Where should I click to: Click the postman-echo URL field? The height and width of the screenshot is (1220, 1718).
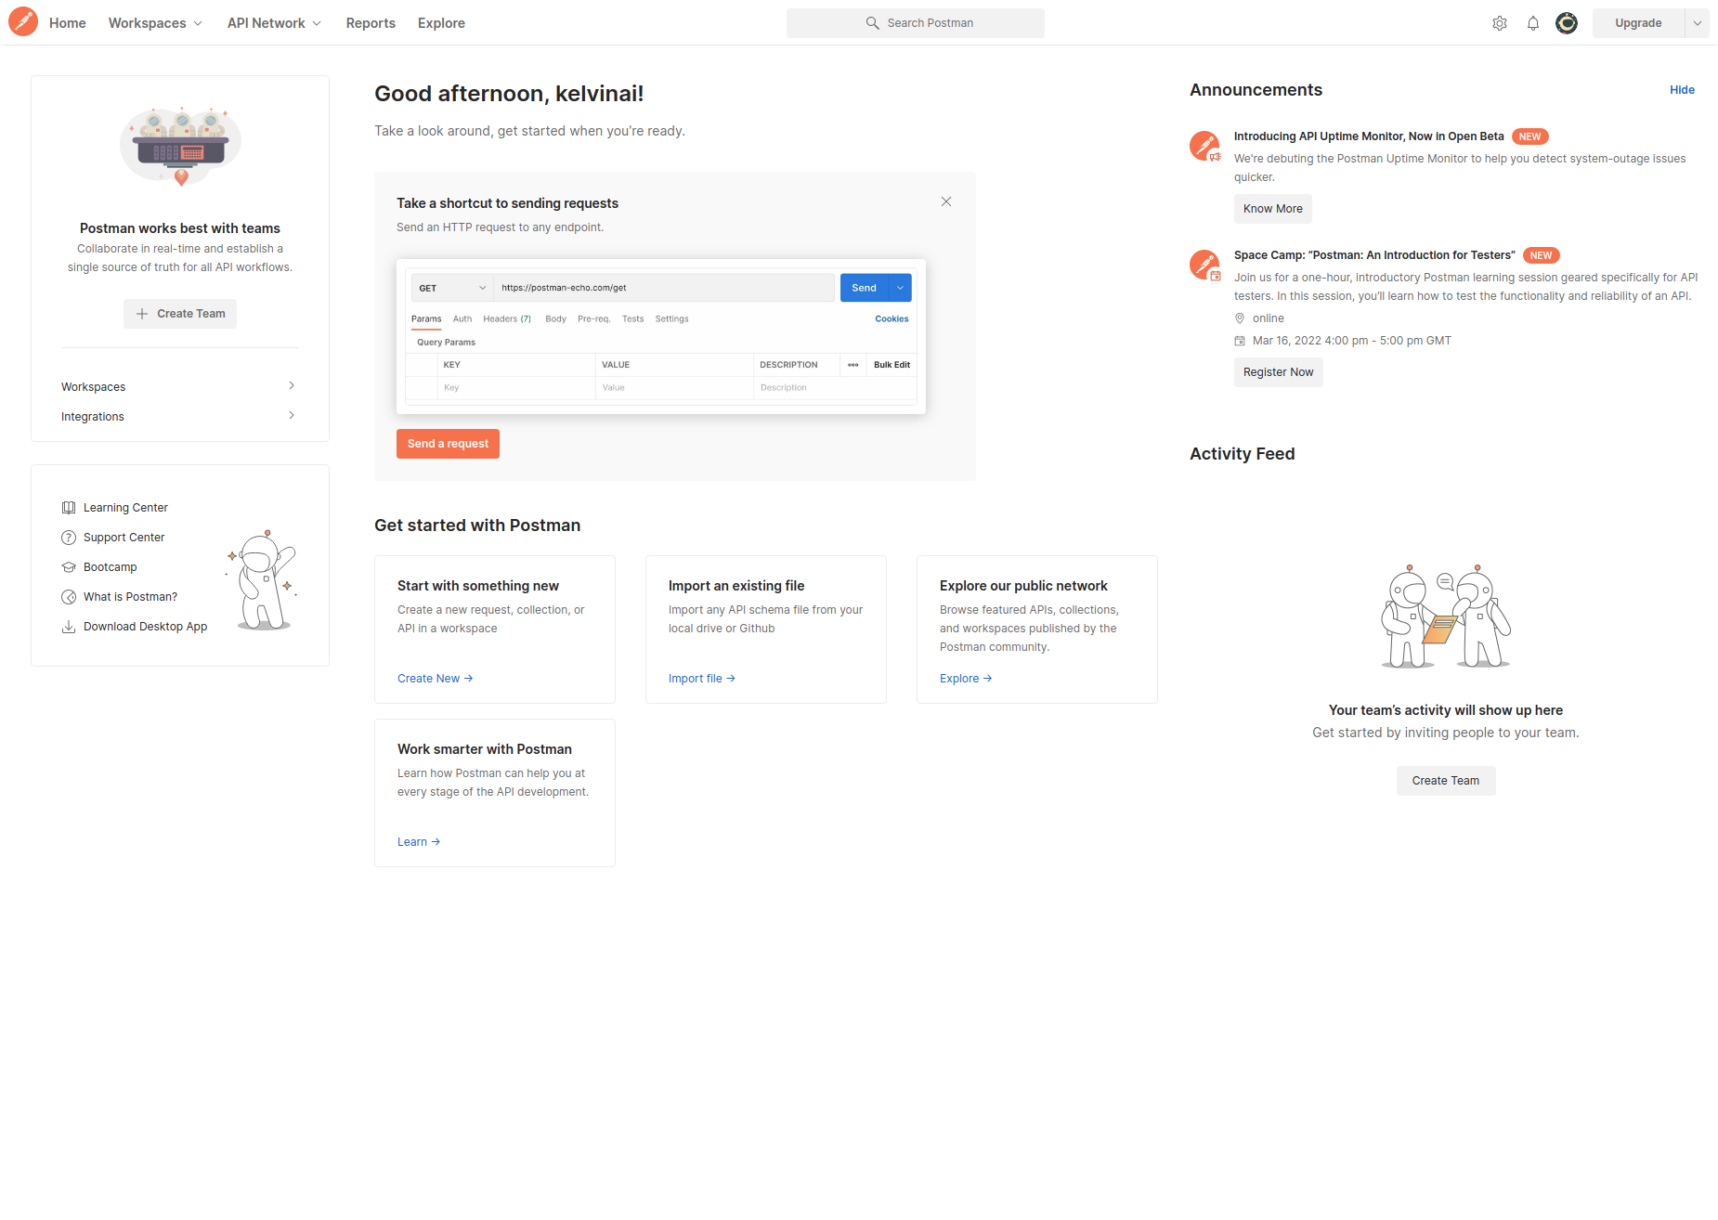pos(664,288)
